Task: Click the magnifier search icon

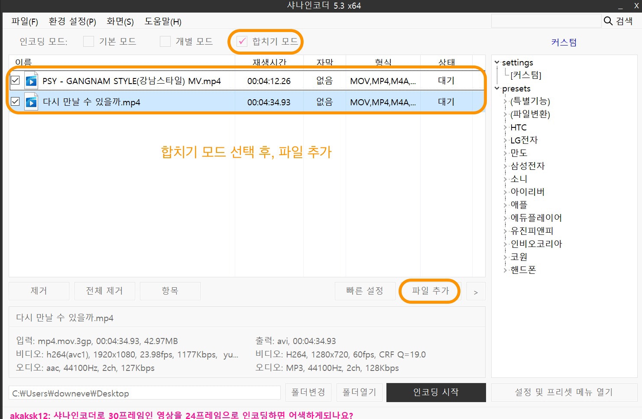Action: click(608, 21)
